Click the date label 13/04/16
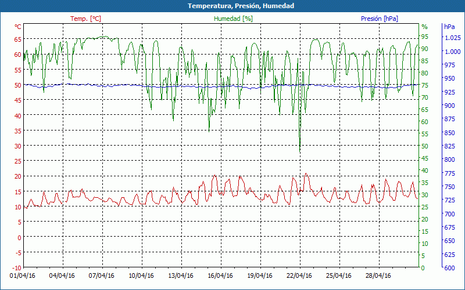The height and width of the screenshot is (290, 465). click(x=181, y=275)
